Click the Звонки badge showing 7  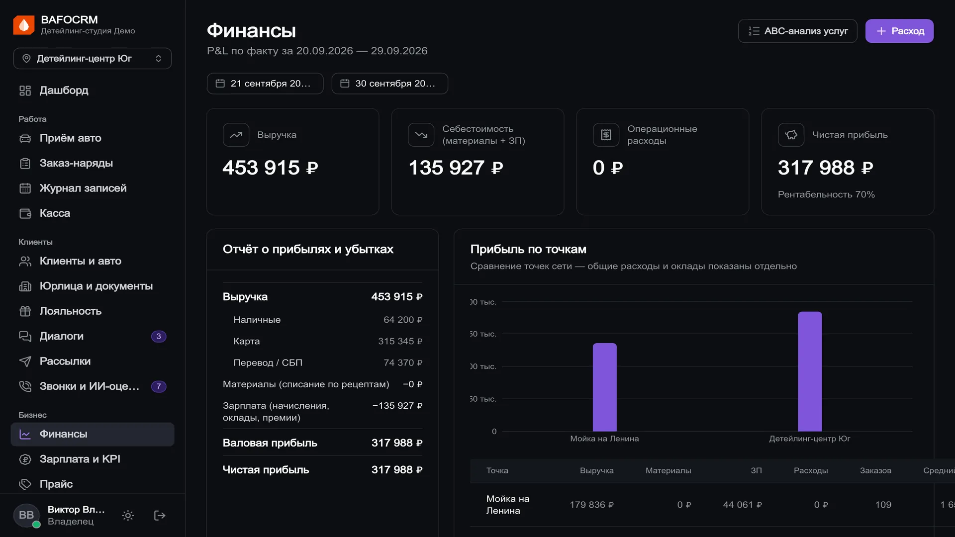tap(159, 386)
